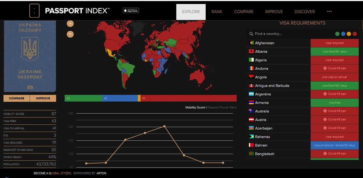The height and width of the screenshot is (178, 363).
Task: Click the Passport Power Rank 30 row
Action: coord(30,150)
